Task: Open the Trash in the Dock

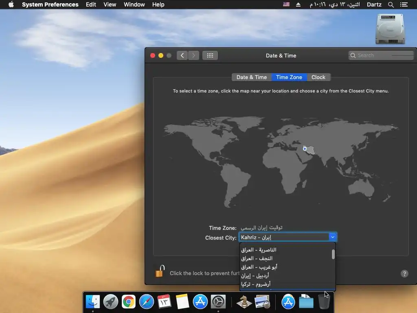Action: (324, 302)
